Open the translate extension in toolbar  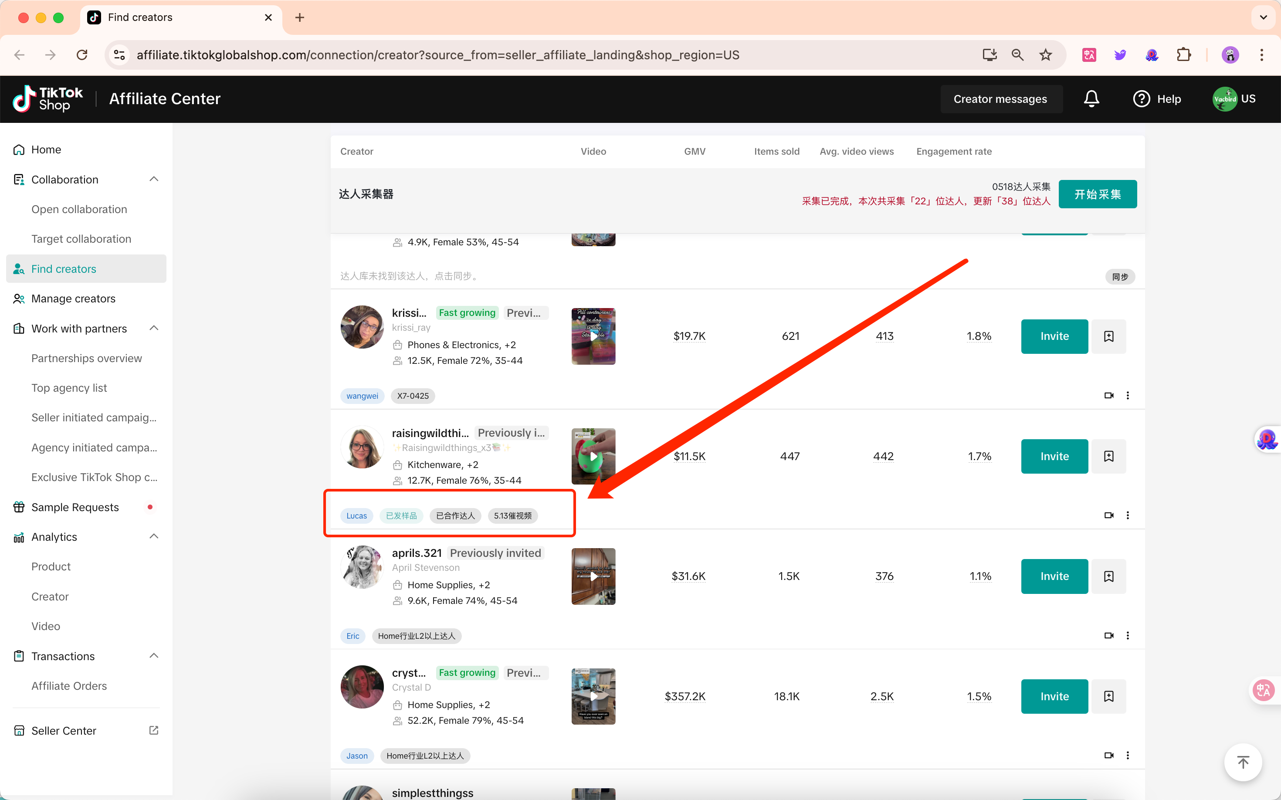[1089, 55]
